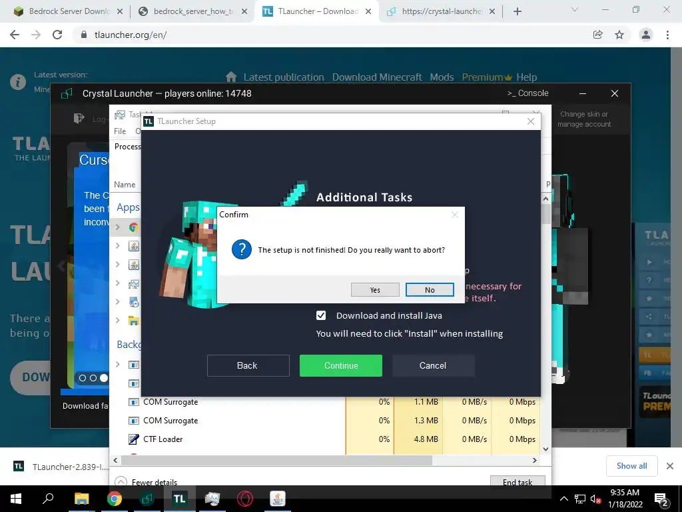Click the Opera icon in the taskbar
The height and width of the screenshot is (512, 682).
click(245, 499)
